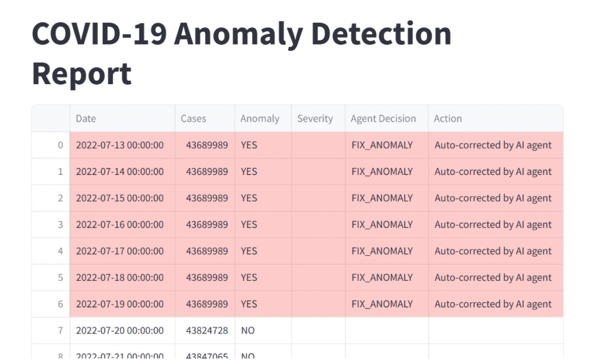The width and height of the screenshot is (599, 361).
Task: Click the 2022-07-16 date cell
Action: pos(122,225)
